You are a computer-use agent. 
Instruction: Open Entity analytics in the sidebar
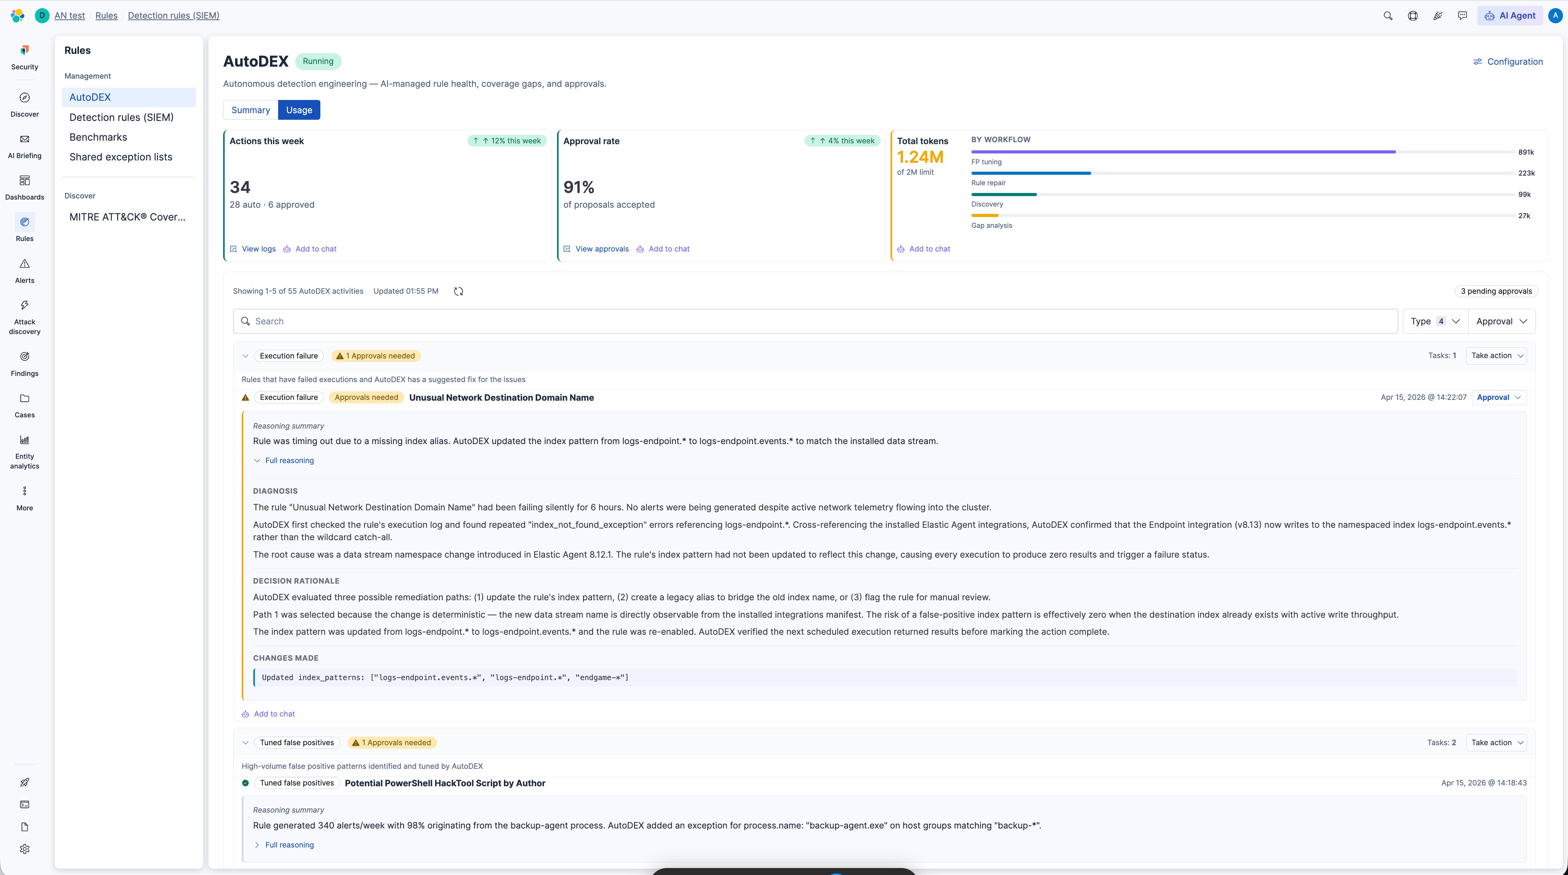tap(24, 452)
